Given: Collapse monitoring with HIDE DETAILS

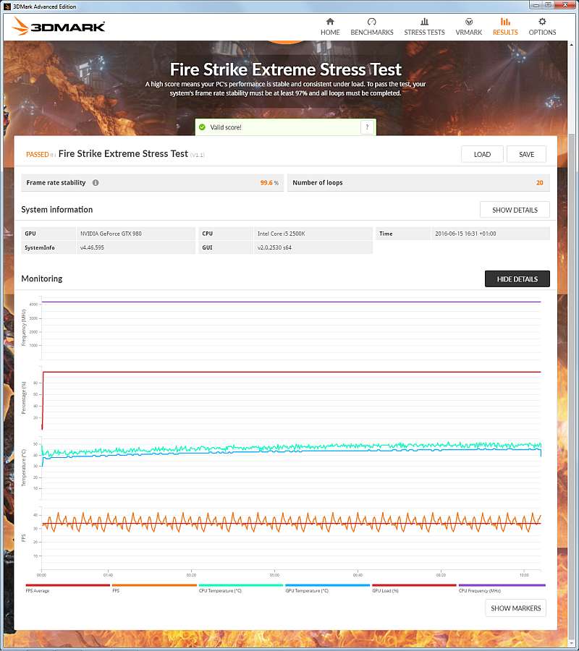Looking at the screenshot, I should (x=517, y=279).
